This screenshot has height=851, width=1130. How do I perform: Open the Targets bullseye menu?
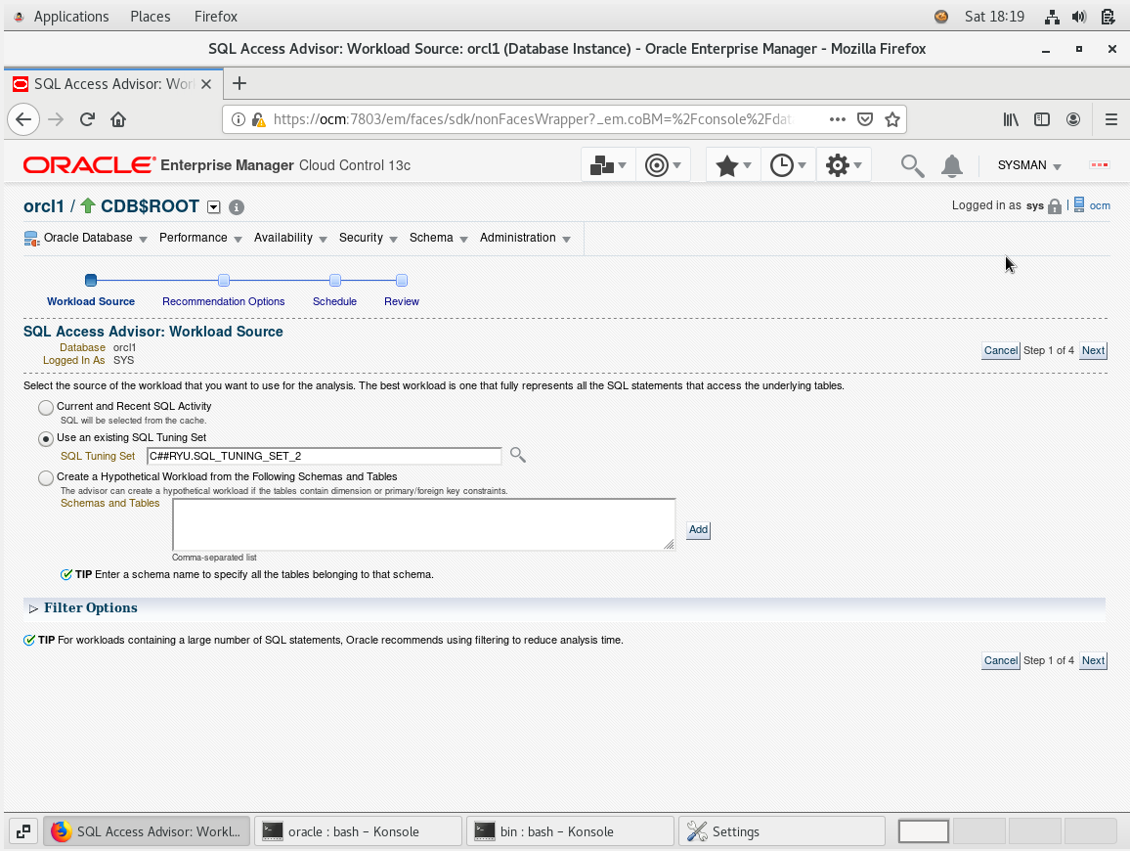point(663,165)
